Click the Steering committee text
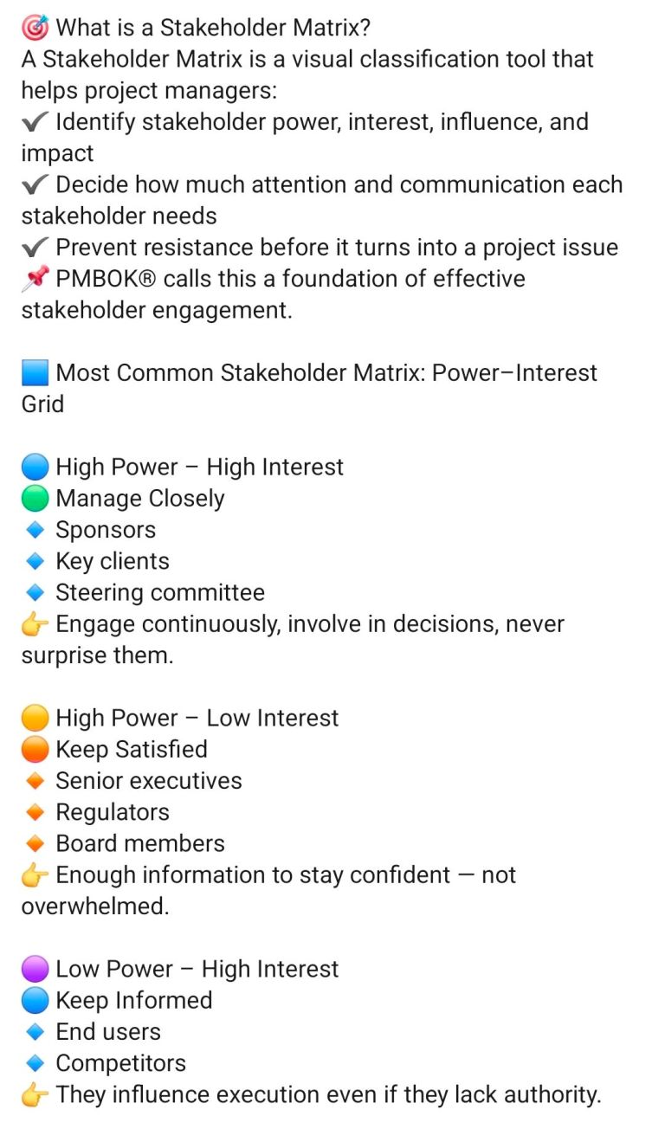The image size is (665, 1129). (160, 593)
